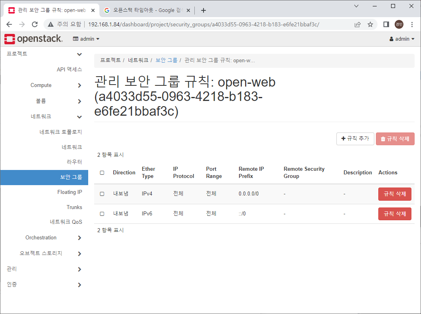Go back to the previous page
Screen dimensions: 421x314
[x=9, y=24]
